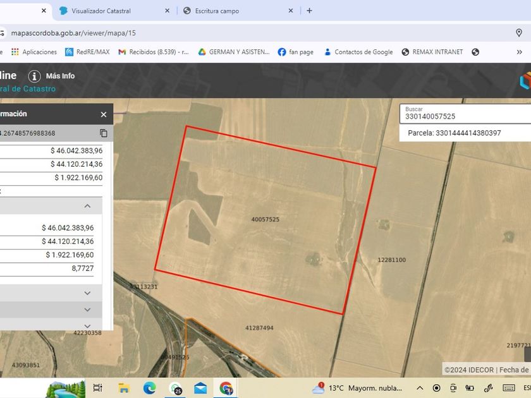531x398 pixels.
Task: Collapse the expanded section with the up chevron
Action: (x=88, y=206)
